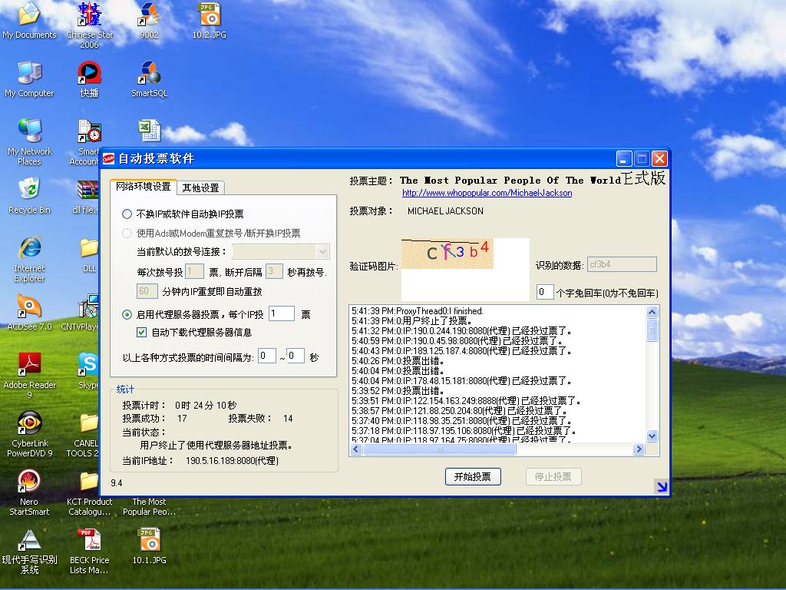Open the Adobe Reader 9 icon
786x590 pixels.
(29, 365)
